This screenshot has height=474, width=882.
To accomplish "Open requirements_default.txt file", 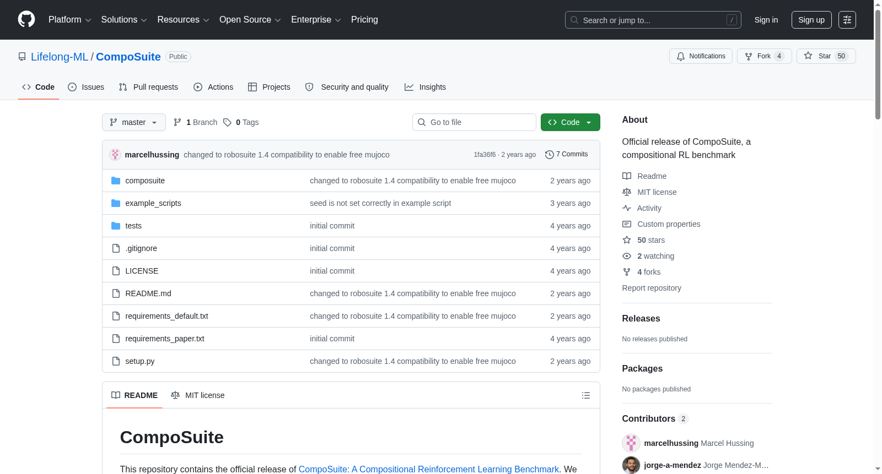I will click(x=166, y=316).
